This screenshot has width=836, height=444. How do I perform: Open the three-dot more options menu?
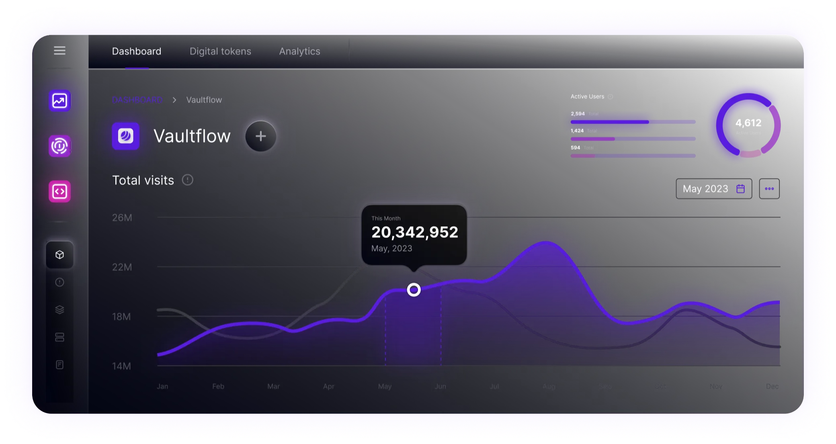pos(769,189)
